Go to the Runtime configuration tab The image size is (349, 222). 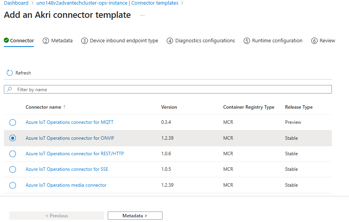point(277,41)
